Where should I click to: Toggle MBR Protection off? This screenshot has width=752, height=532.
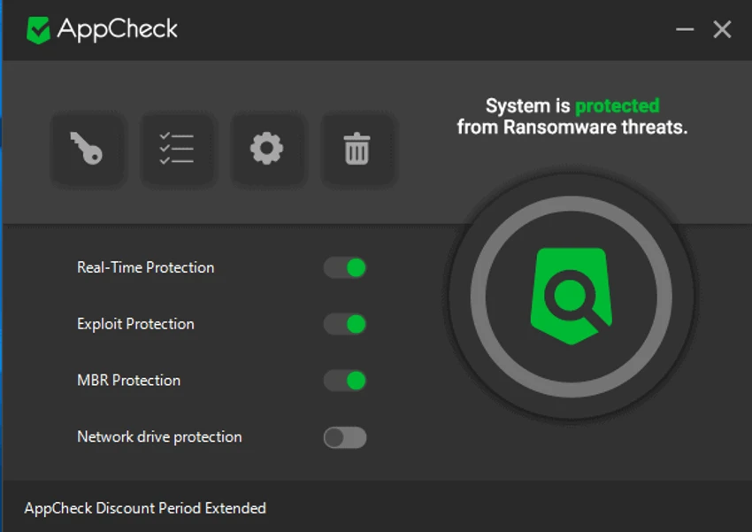[345, 381]
